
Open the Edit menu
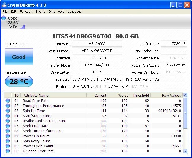pyautogui.click(x=14, y=12)
